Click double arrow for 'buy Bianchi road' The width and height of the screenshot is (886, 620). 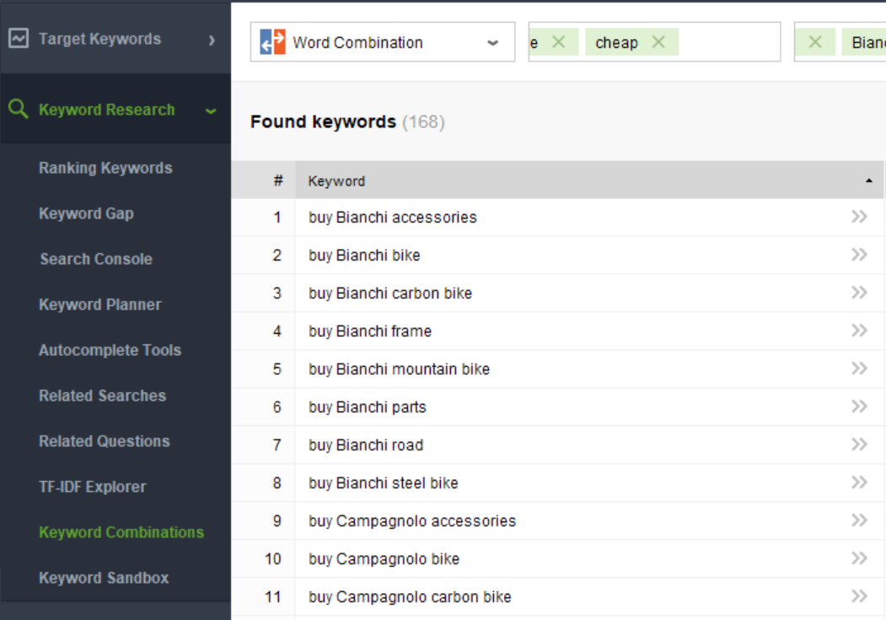859,445
